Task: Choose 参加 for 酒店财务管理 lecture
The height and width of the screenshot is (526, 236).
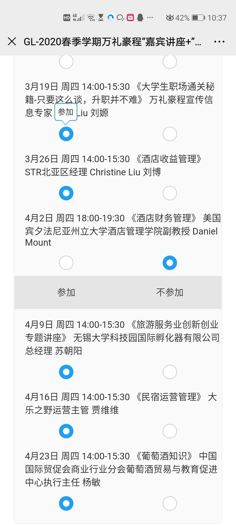Action: (66, 263)
